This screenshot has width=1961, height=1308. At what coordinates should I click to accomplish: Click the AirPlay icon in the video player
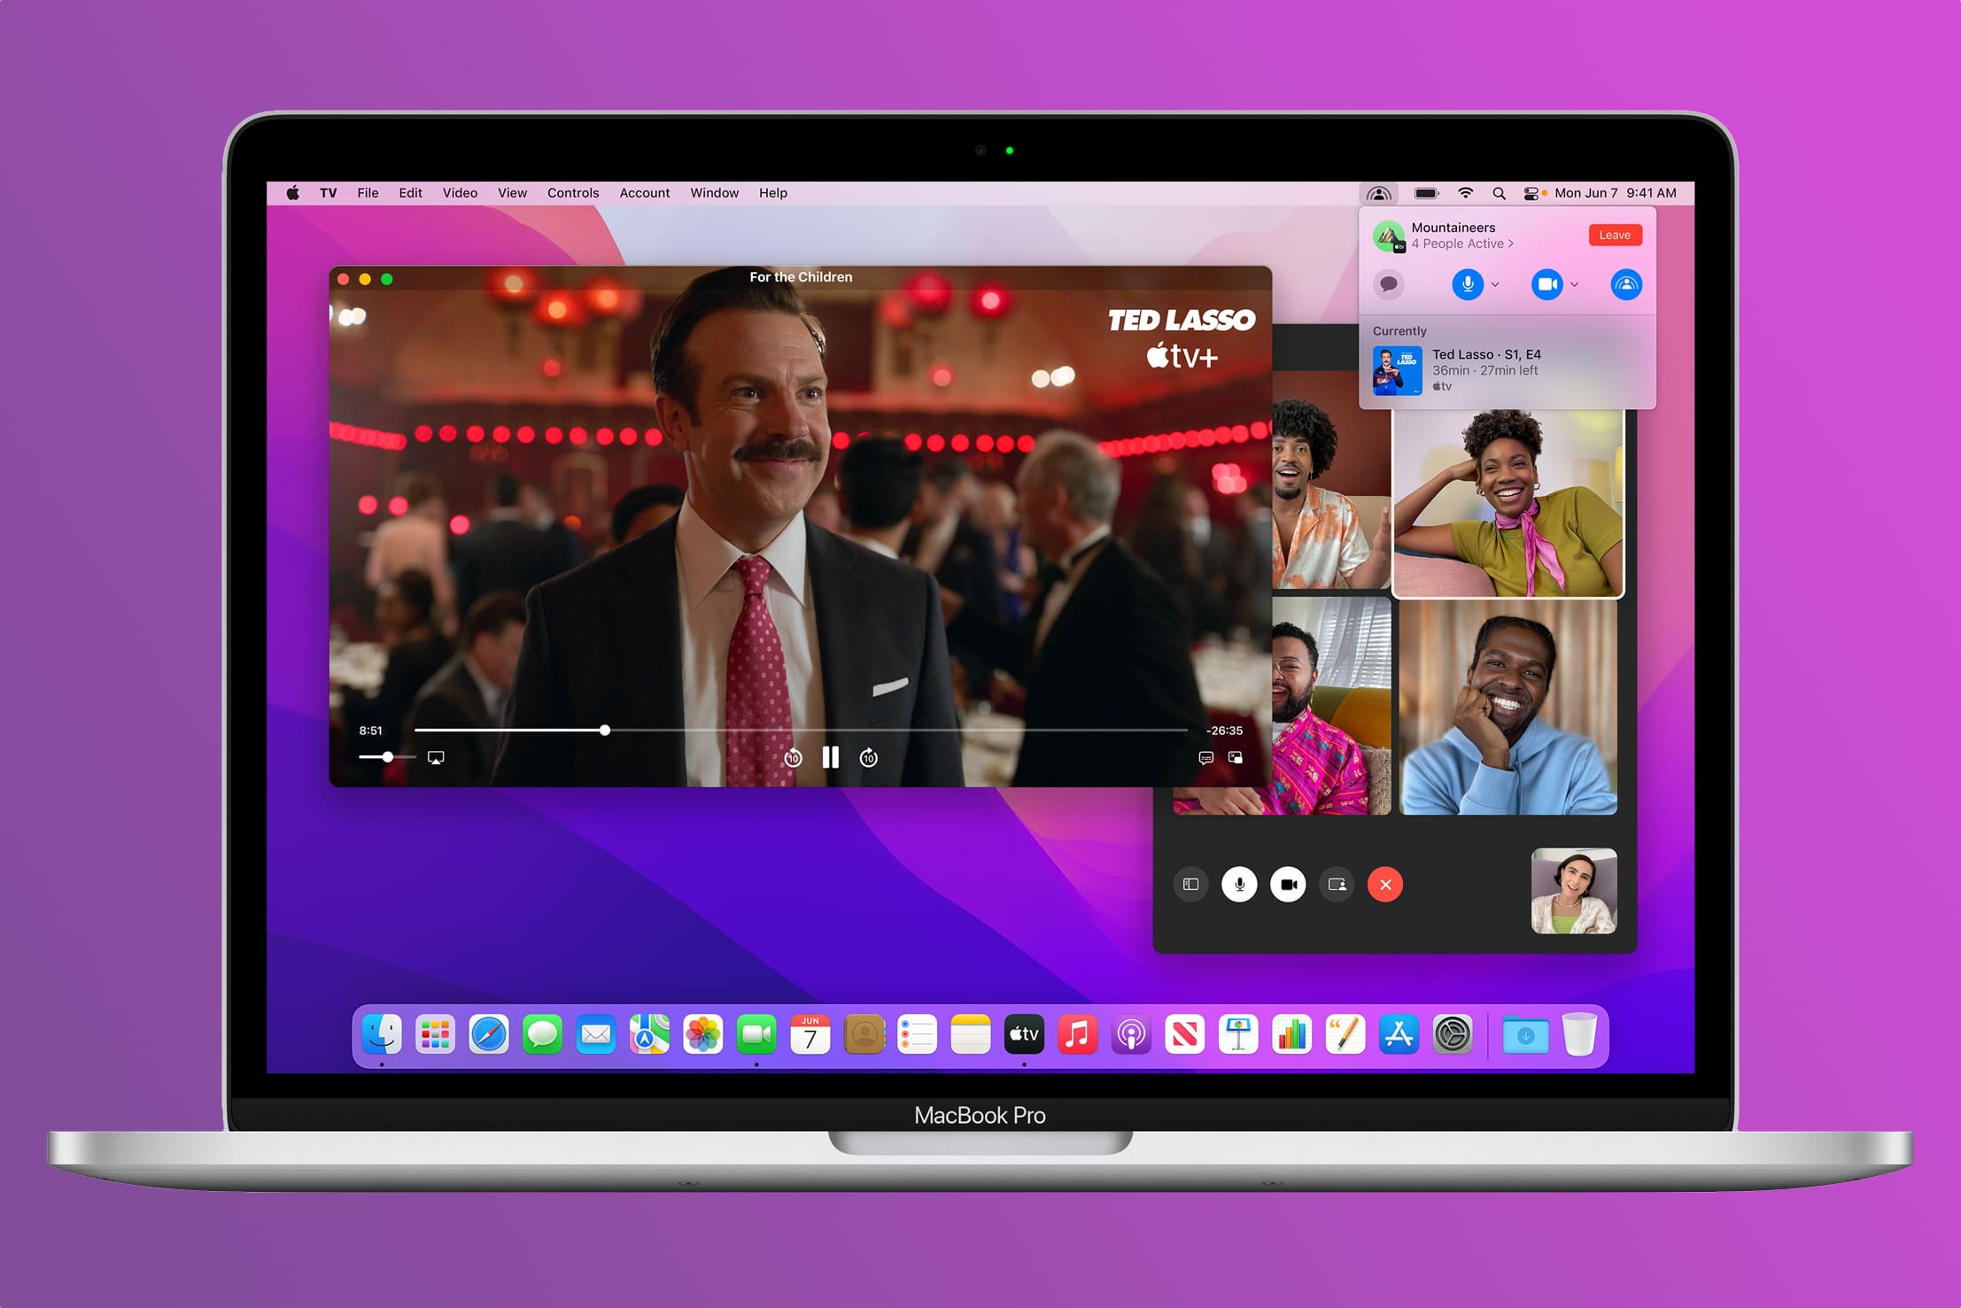436,757
